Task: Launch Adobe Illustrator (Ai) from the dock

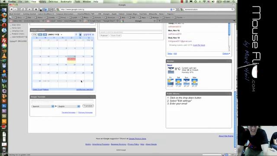Action: point(4,121)
